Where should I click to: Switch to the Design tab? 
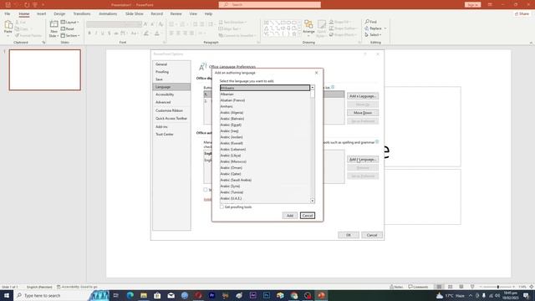click(x=59, y=13)
